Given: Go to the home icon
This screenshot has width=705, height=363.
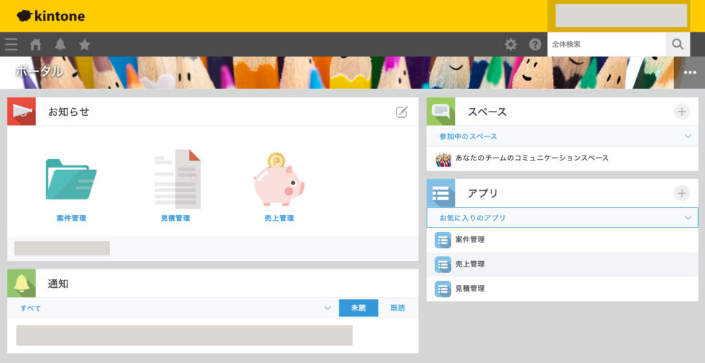Looking at the screenshot, I should [x=36, y=44].
